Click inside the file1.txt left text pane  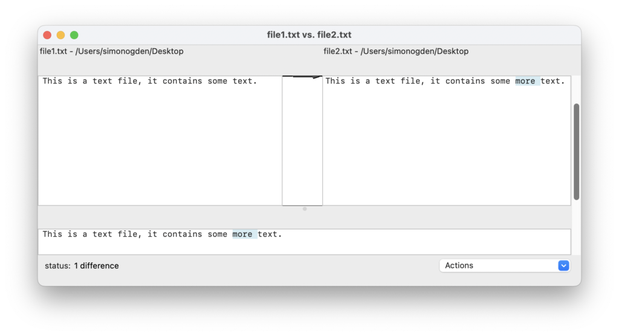[160, 141]
